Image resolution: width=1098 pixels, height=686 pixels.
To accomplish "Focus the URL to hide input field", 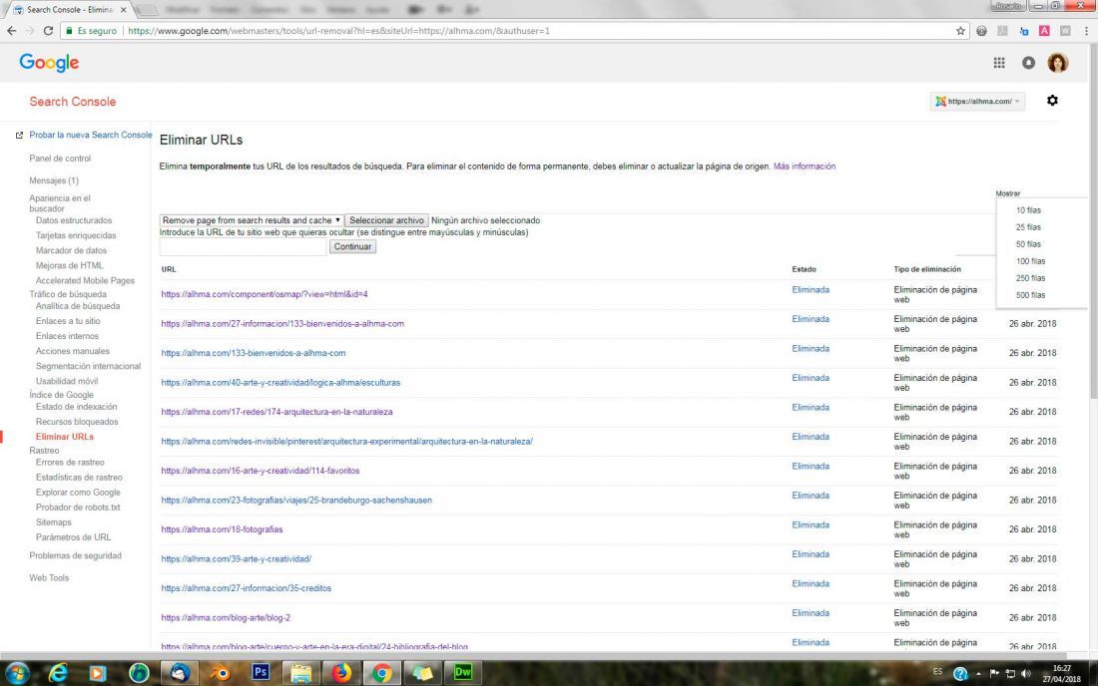I will point(243,247).
